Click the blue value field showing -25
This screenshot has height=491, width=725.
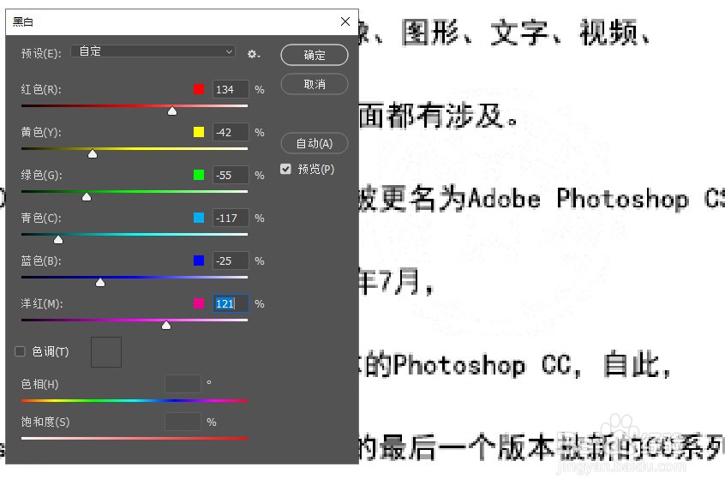(231, 260)
